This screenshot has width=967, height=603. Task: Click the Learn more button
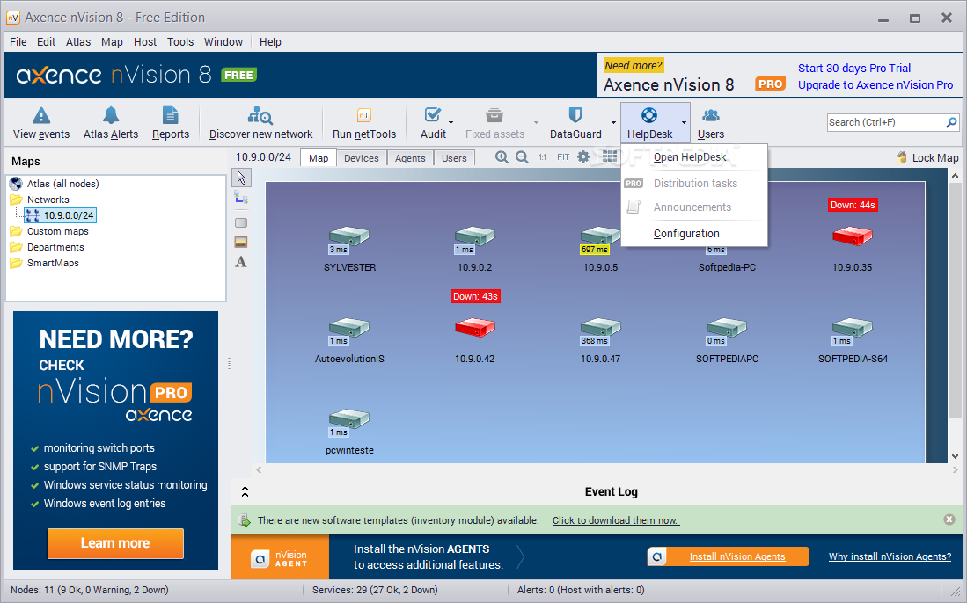pyautogui.click(x=115, y=543)
